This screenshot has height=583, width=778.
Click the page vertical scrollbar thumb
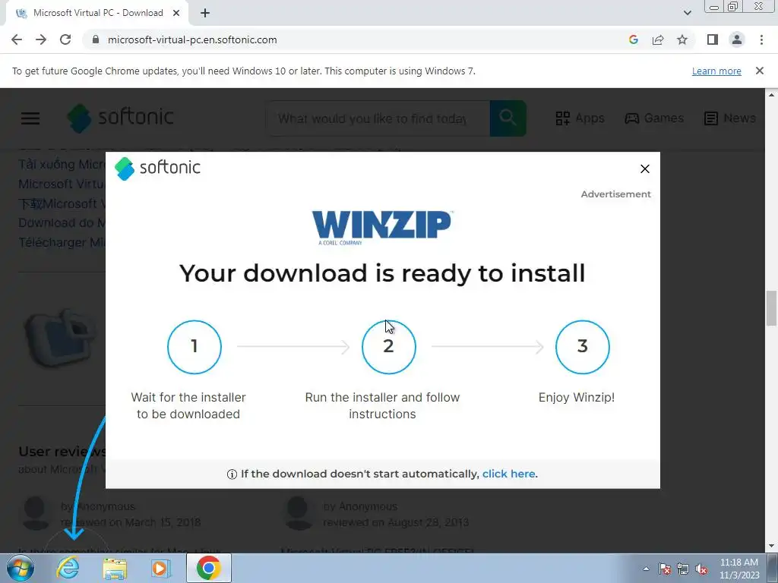point(772,308)
